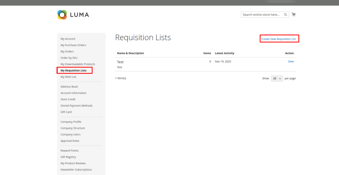The image size is (339, 175).
Task: Go to My Purchase Orders
Action: (x=73, y=45)
